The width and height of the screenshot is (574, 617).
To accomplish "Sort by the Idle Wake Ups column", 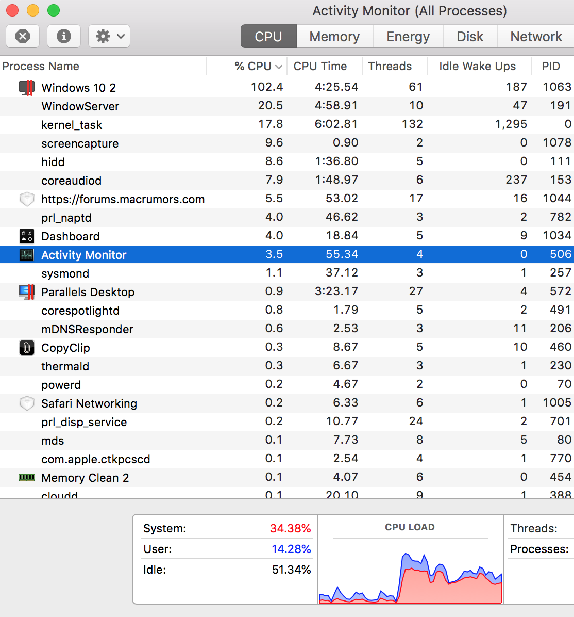I will 479,66.
